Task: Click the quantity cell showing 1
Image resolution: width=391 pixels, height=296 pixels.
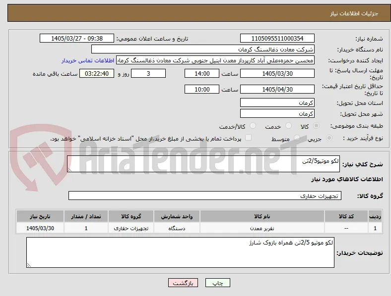Action: (86, 228)
